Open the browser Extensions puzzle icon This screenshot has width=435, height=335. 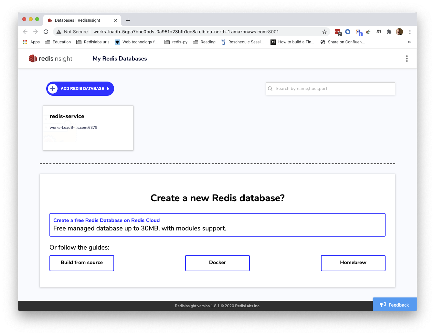[389, 32]
